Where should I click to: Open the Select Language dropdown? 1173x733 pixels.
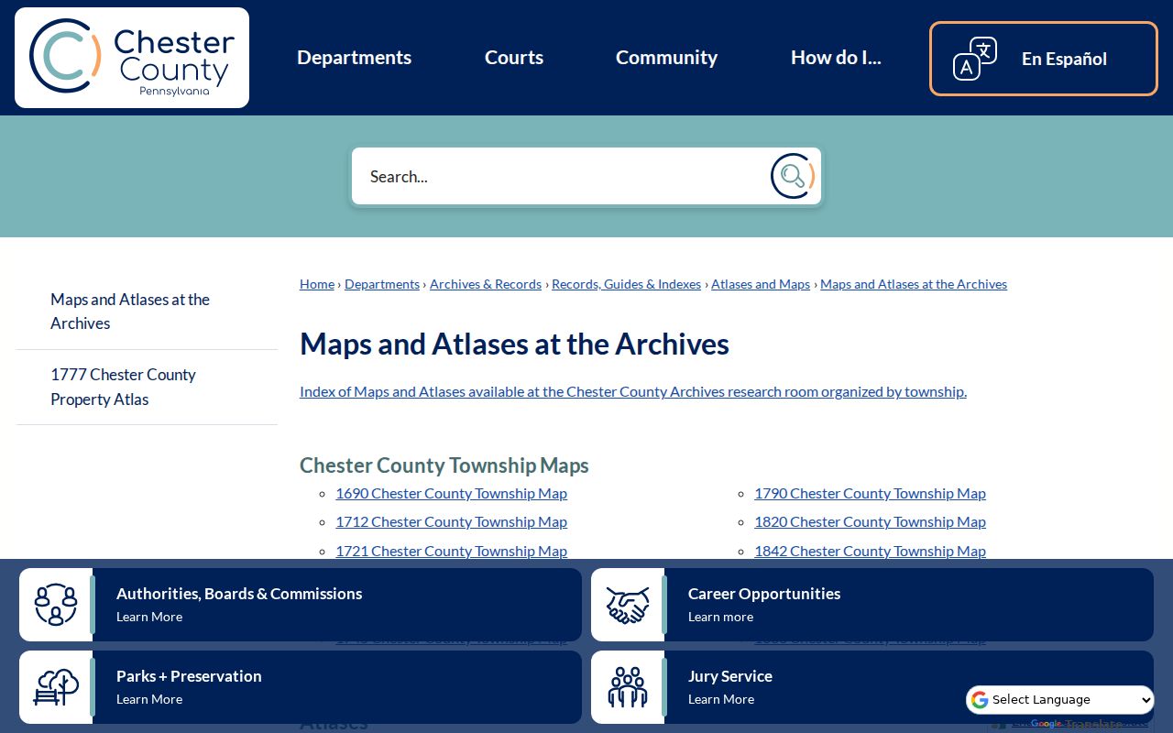(1060, 700)
